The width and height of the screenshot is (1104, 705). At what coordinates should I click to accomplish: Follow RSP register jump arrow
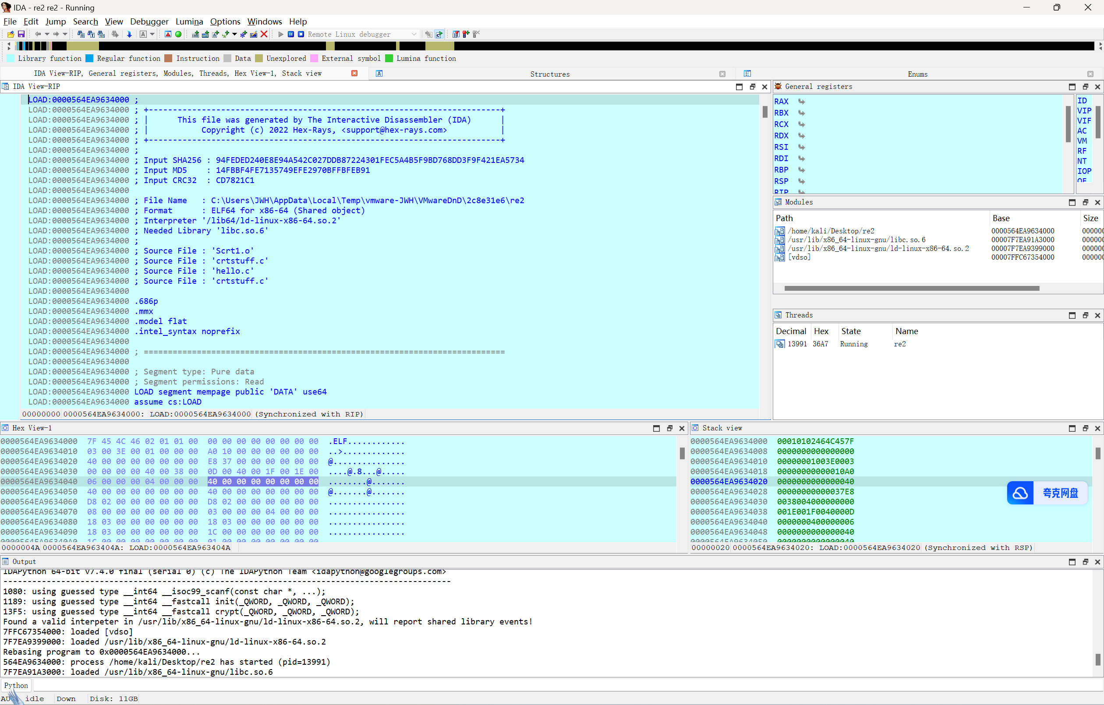[801, 181]
